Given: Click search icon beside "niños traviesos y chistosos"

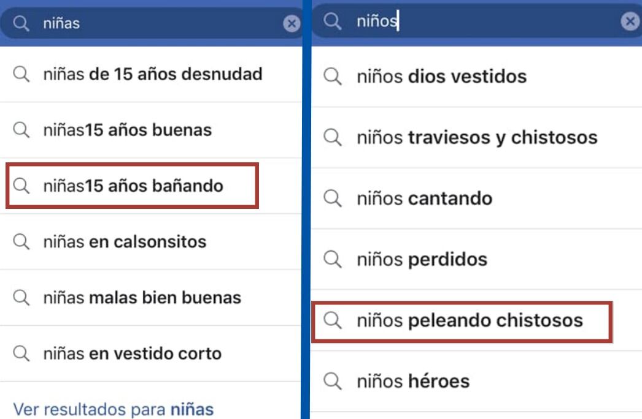Looking at the screenshot, I should tap(333, 137).
